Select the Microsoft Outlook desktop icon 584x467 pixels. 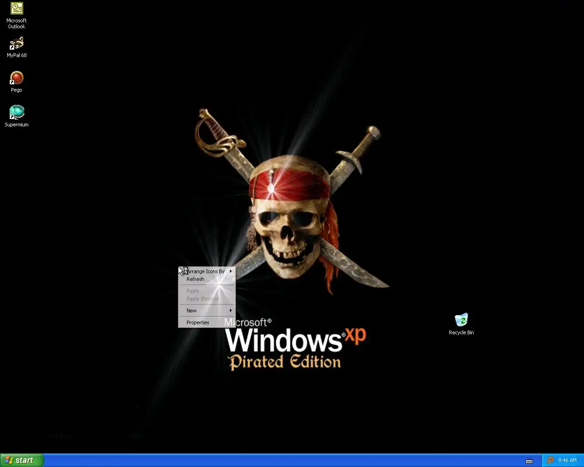click(16, 16)
